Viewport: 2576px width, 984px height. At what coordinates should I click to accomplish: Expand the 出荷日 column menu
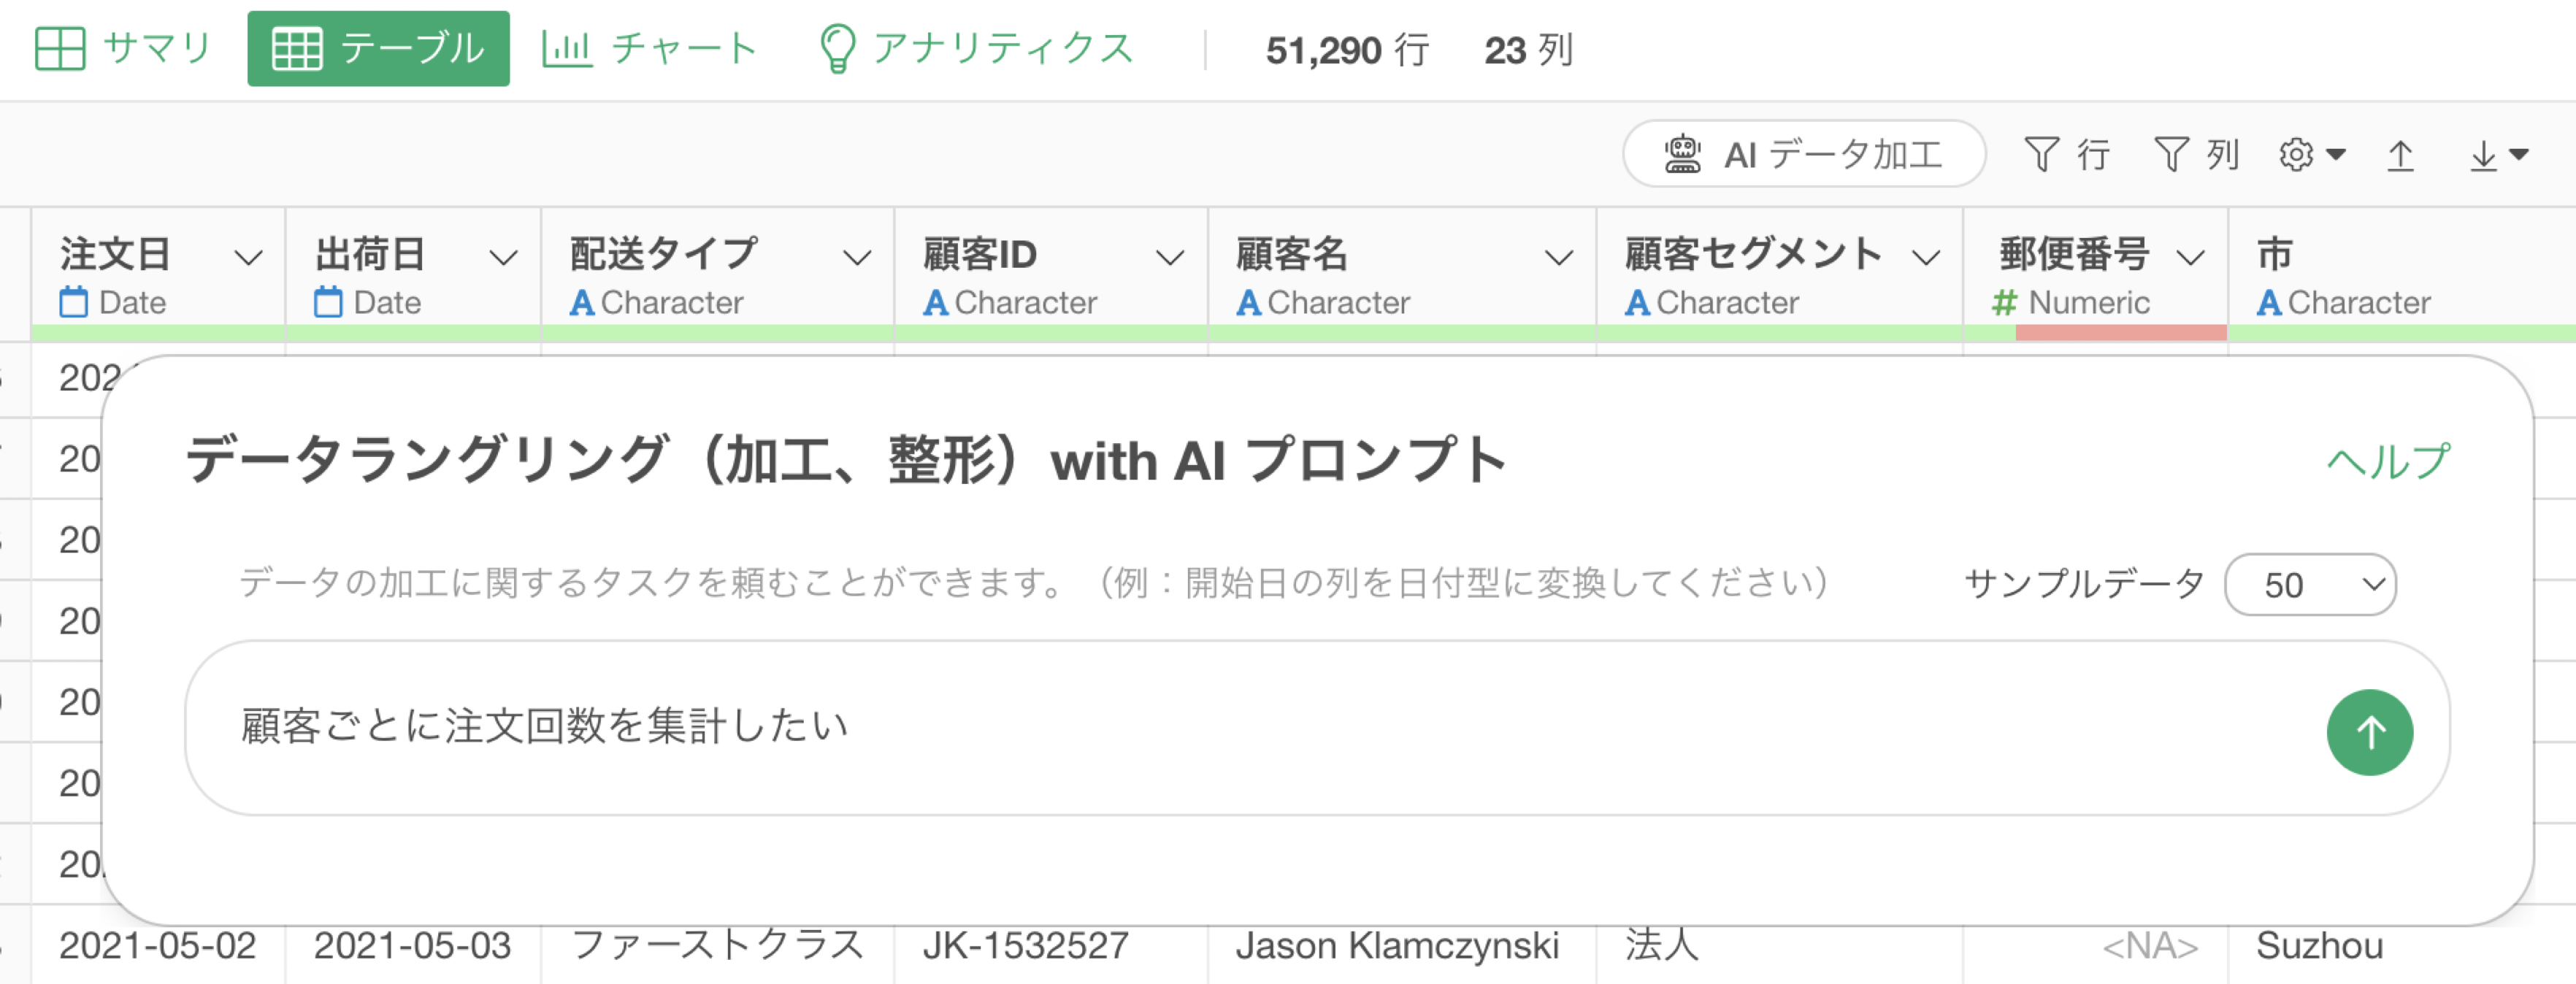(x=503, y=258)
